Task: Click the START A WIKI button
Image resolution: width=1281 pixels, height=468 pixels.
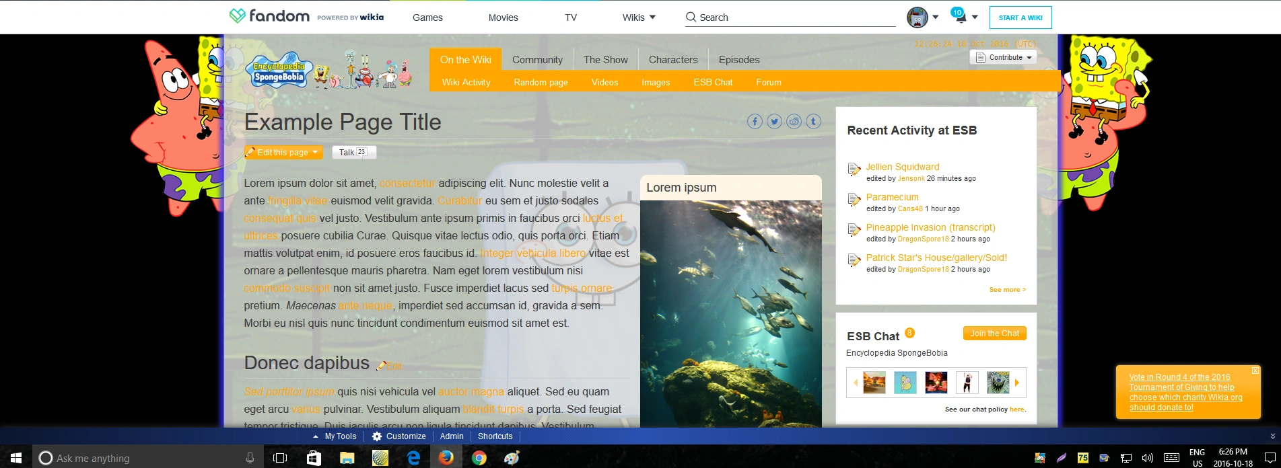Action: click(x=1020, y=17)
